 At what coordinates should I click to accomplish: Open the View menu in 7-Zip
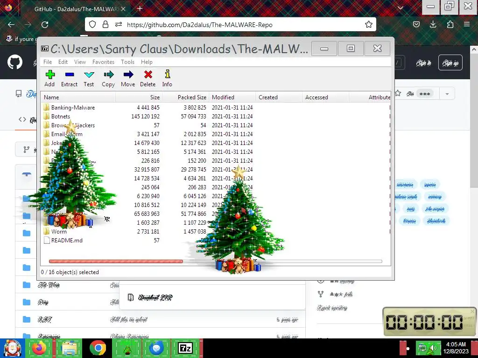[x=80, y=62]
